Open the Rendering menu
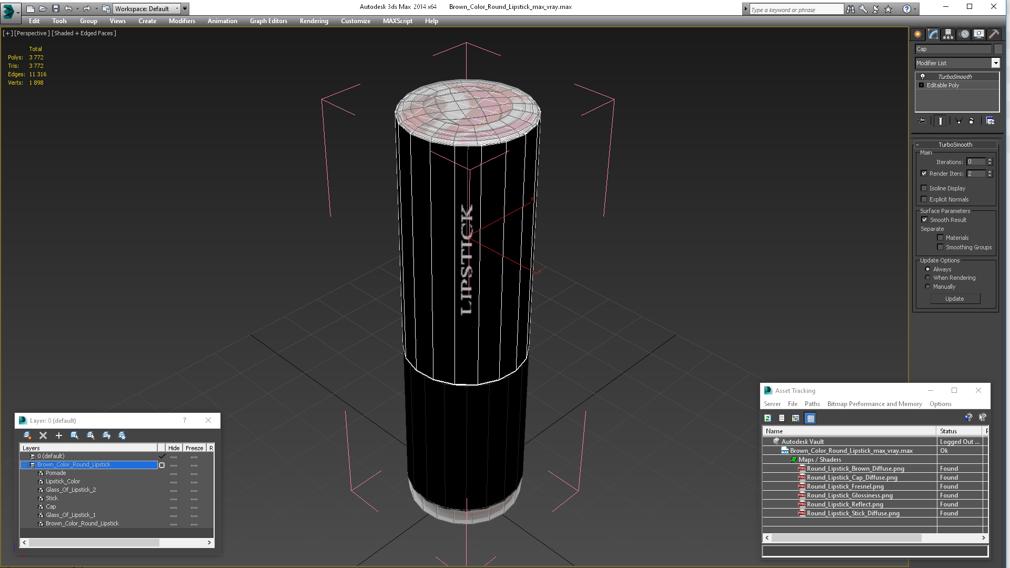 coord(314,21)
